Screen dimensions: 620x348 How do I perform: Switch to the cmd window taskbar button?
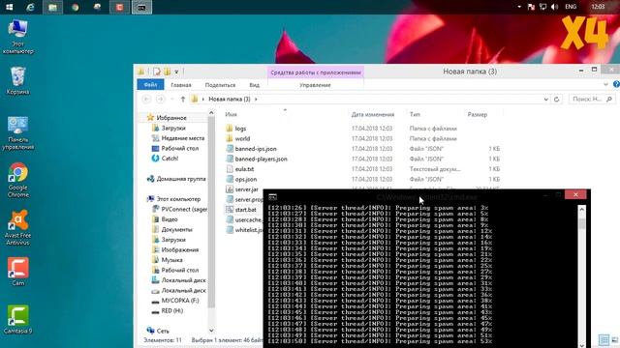point(141,7)
